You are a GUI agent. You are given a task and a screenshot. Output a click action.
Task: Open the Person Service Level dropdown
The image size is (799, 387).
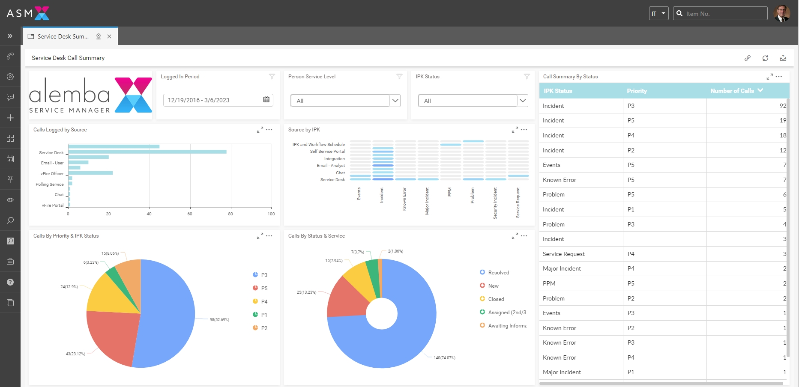coord(345,101)
